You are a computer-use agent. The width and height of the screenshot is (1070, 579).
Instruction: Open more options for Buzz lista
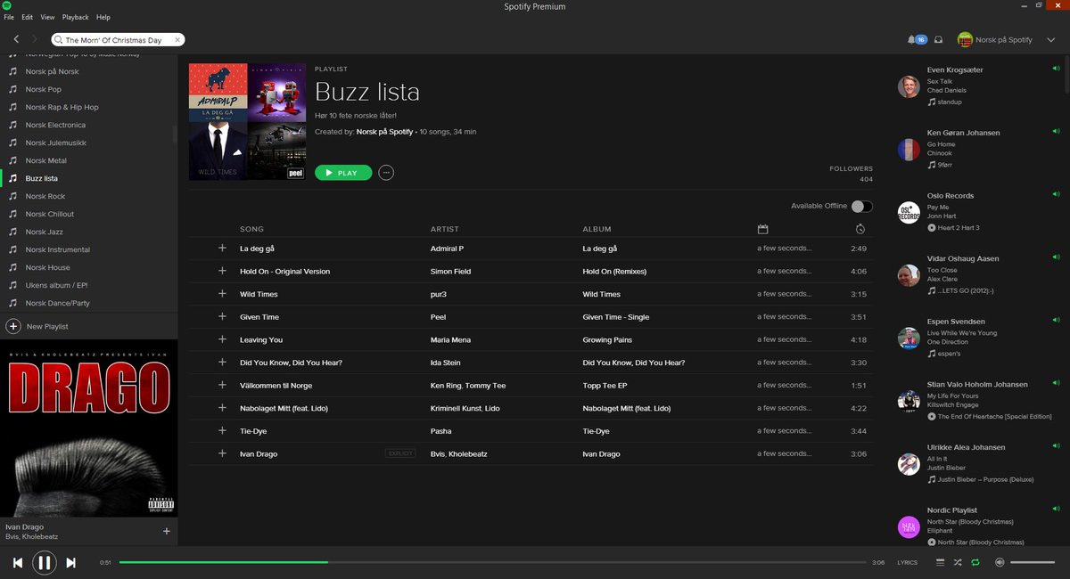point(386,172)
